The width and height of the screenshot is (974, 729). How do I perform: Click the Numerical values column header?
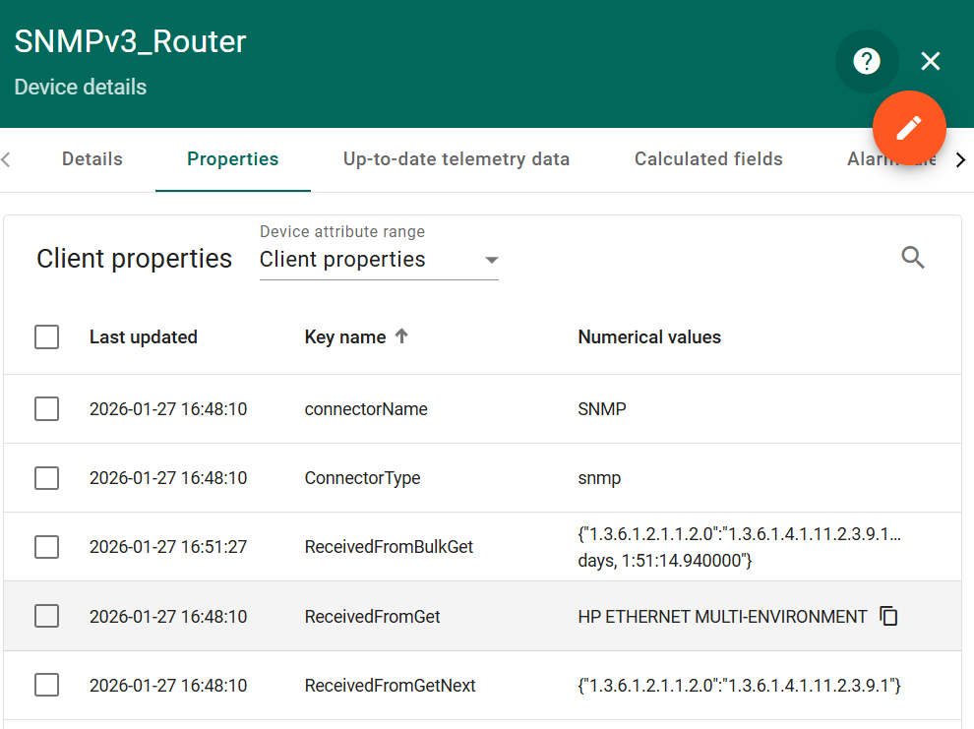pos(649,337)
